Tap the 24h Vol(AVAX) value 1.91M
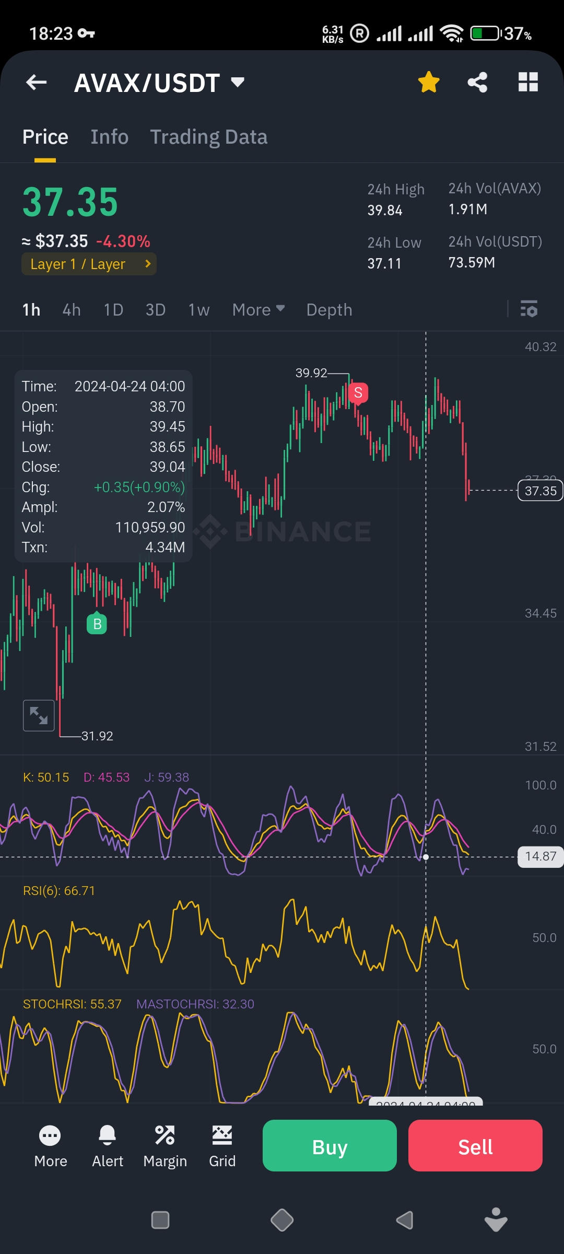 [x=468, y=209]
